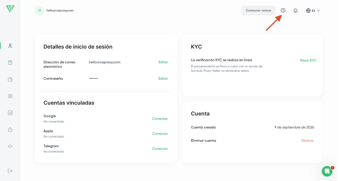Click the Contraseña label
Image resolution: width=339 pixels, height=181 pixels.
pos(53,78)
